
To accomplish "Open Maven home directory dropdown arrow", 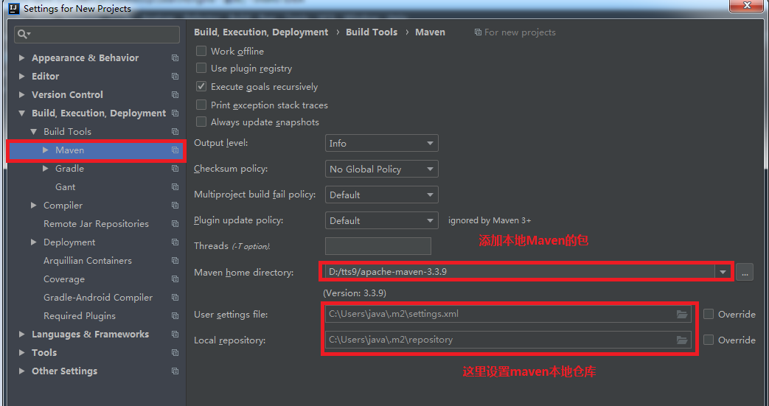I will 723,272.
